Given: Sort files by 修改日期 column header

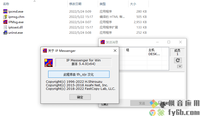Looking at the screenshot, I should click(75, 4).
